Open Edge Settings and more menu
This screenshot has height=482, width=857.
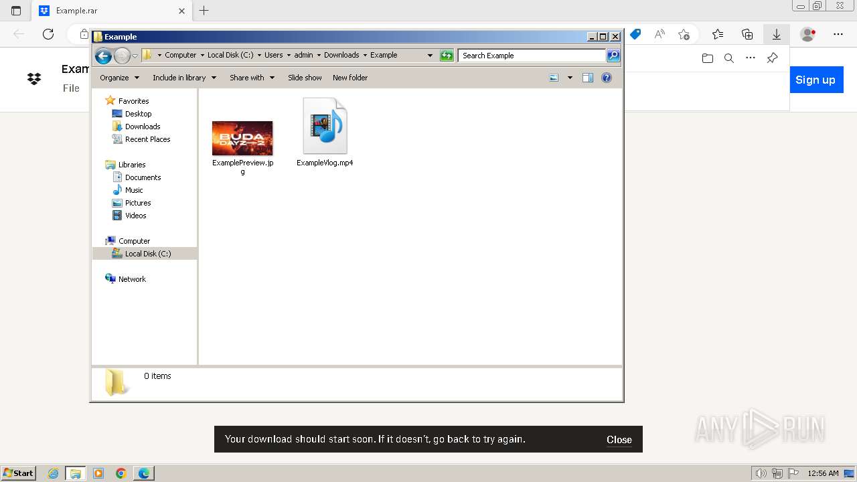point(838,34)
